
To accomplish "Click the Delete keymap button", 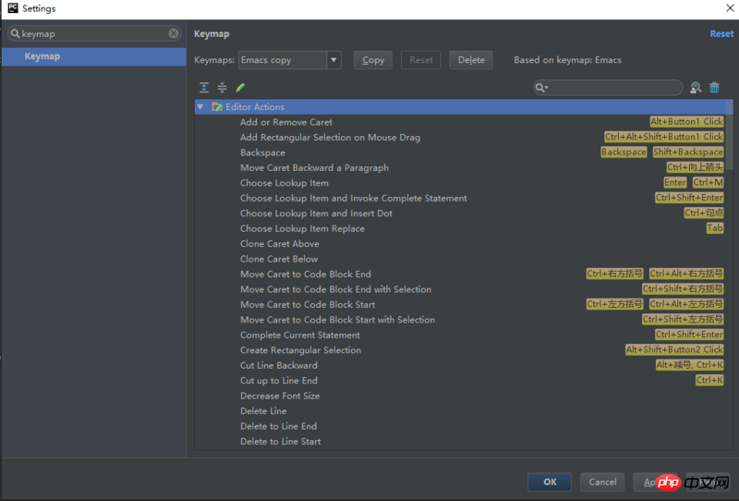I will pos(471,60).
